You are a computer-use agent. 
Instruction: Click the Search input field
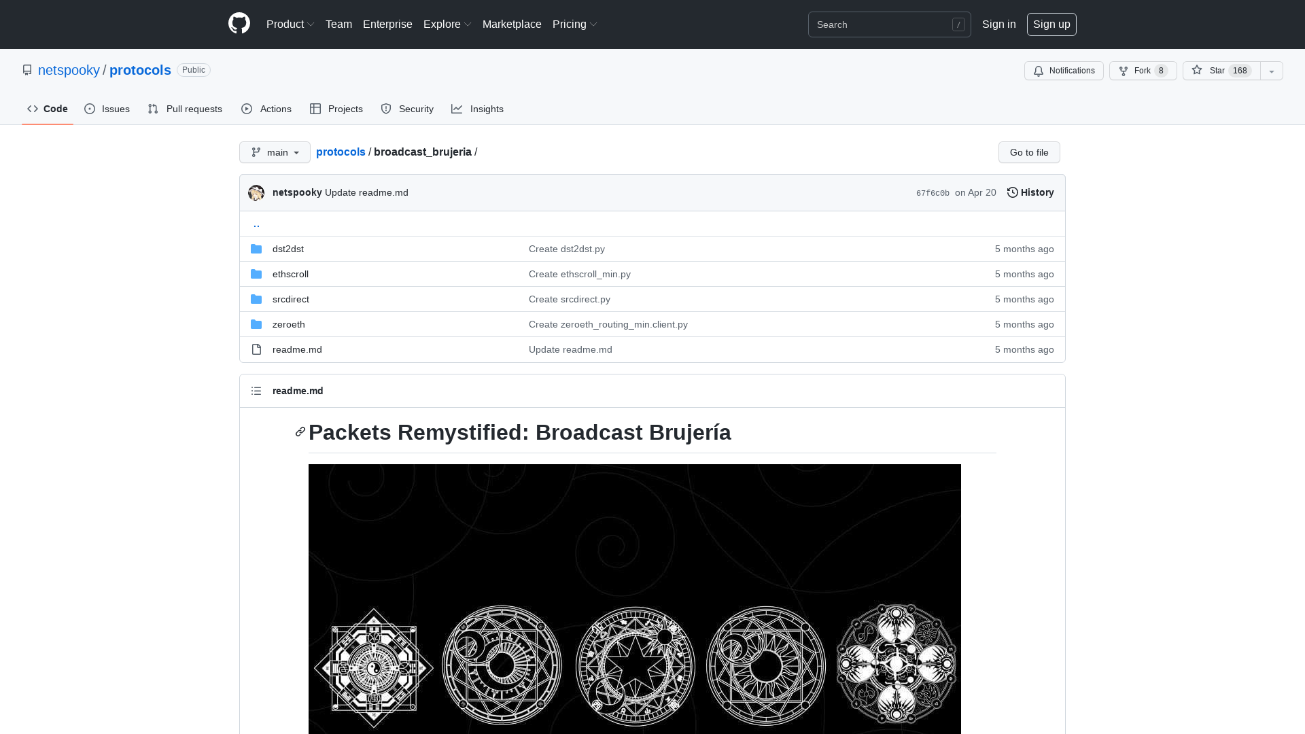[x=889, y=24]
